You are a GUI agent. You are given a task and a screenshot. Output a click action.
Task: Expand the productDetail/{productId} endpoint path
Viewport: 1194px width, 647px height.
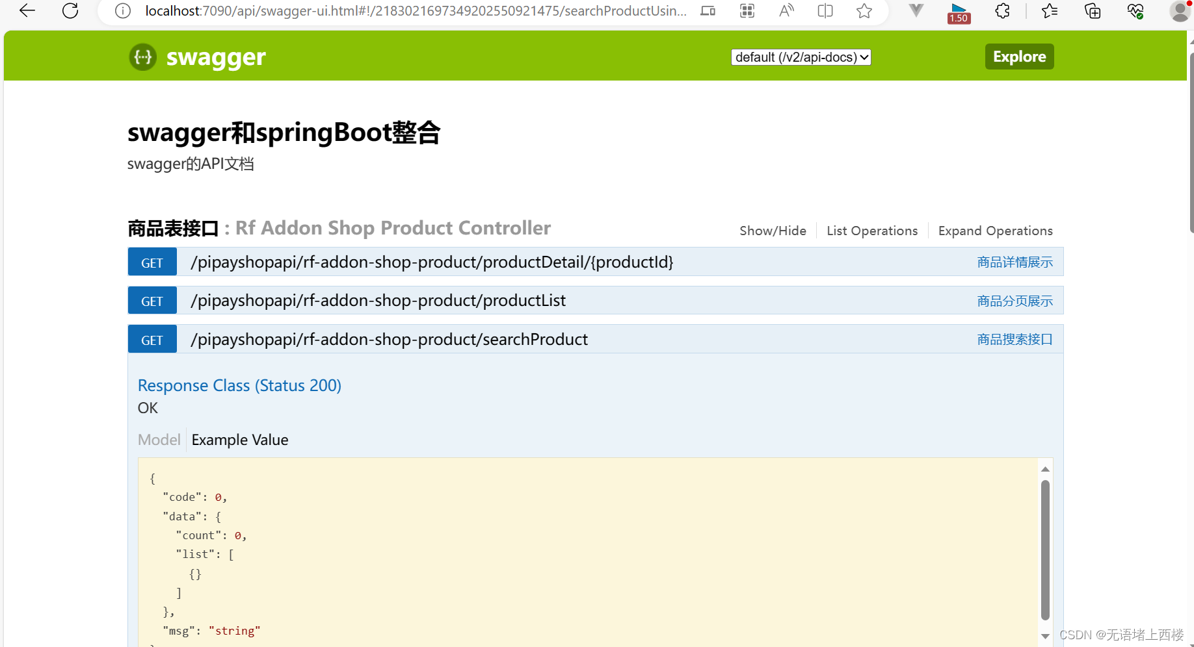(432, 262)
